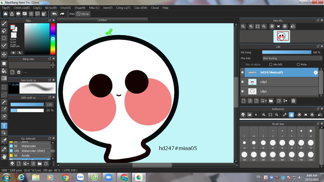This screenshot has height=182, width=324.
Task: Open settings gear of hd247#miaa05 layer
Action: (315, 72)
